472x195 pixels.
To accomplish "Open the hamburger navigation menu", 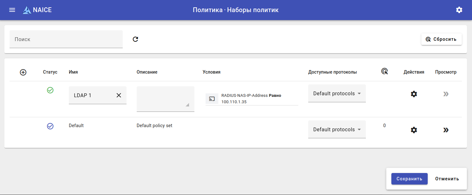I will point(12,10).
